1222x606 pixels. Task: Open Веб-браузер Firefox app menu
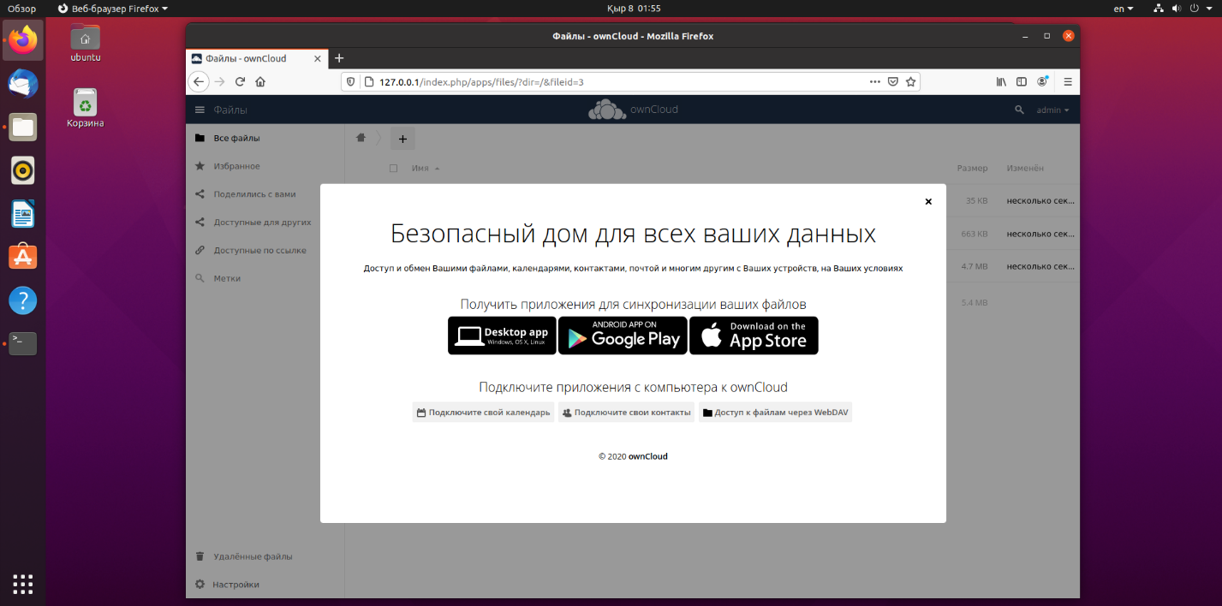(x=113, y=9)
